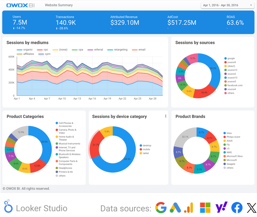Select source12 in the sources legend
The width and height of the screenshot is (257, 217).
click(x=231, y=70)
